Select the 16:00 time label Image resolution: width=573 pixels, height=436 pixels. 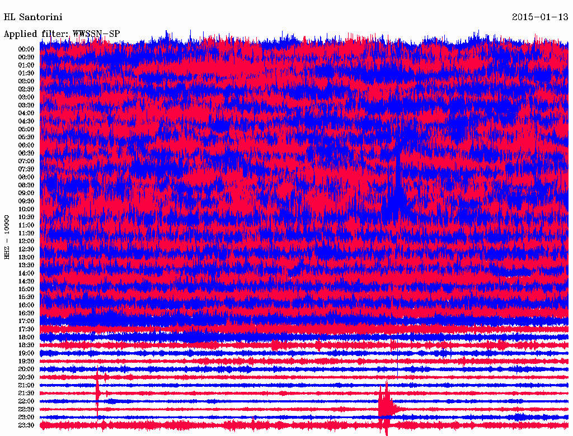click(26, 305)
